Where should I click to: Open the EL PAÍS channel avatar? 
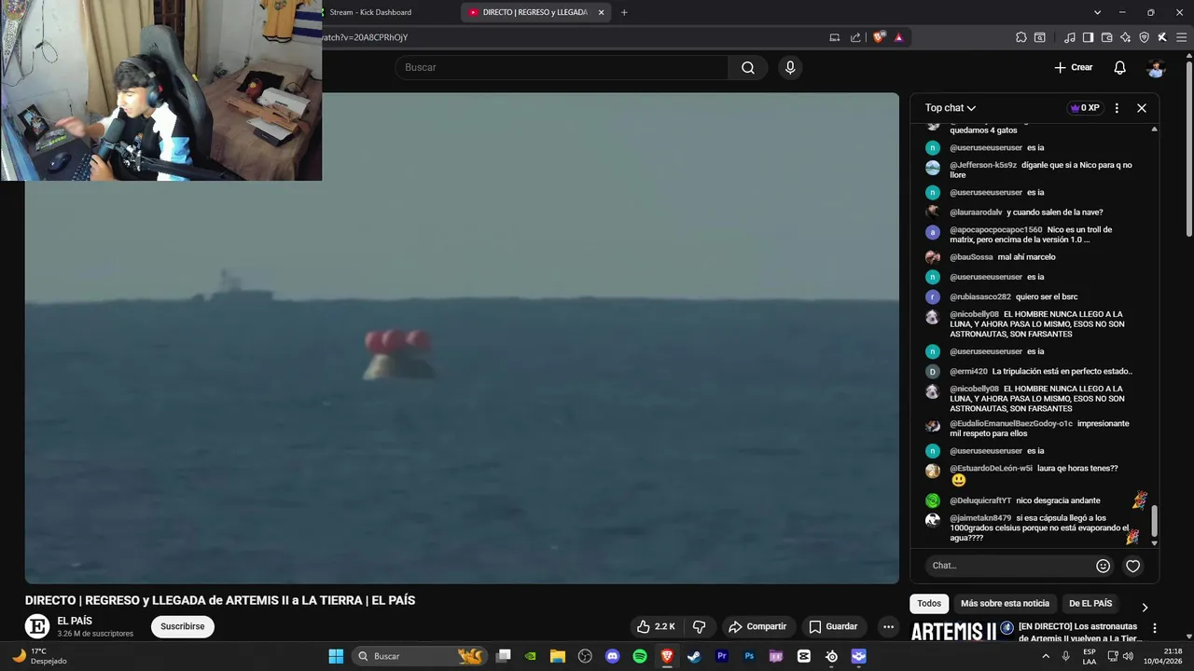click(37, 627)
